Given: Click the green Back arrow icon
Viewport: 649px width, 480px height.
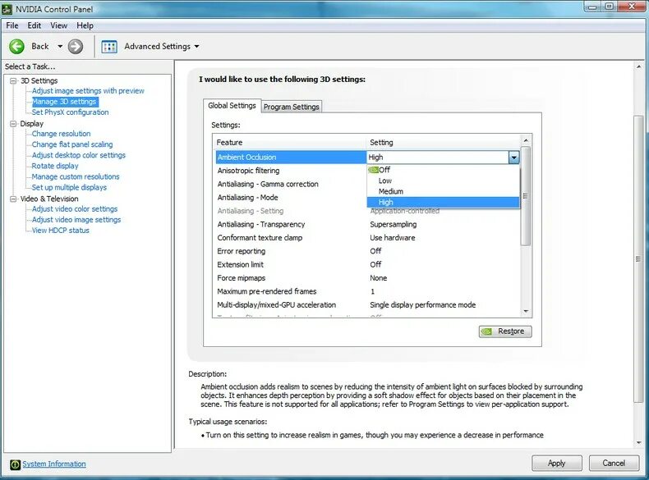Looking at the screenshot, I should coord(17,46).
